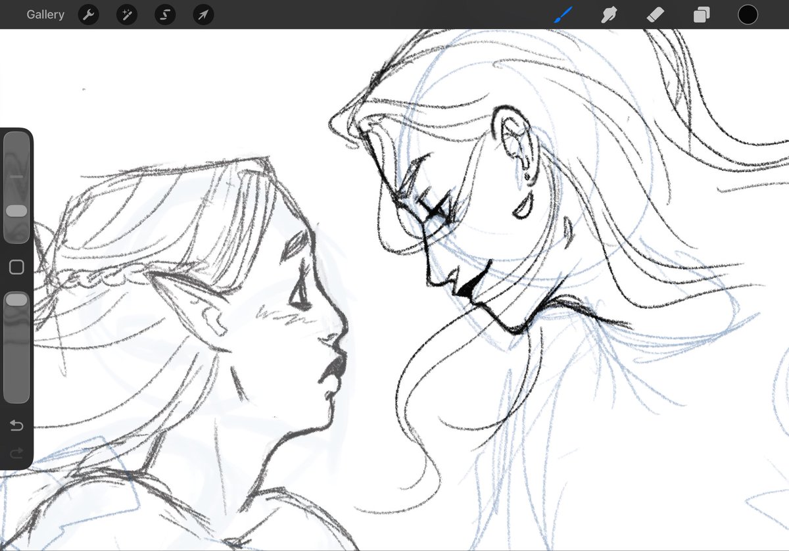Click the brush size slider handle
789x551 pixels.
[16, 211]
